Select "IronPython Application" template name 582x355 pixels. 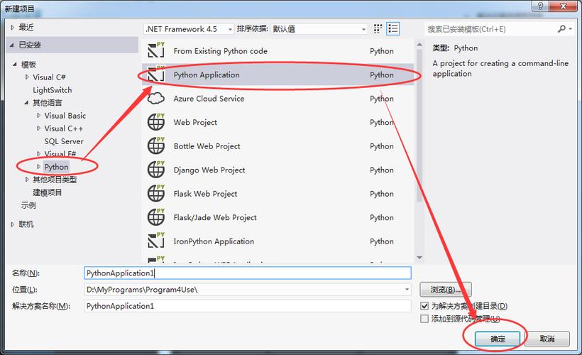point(214,241)
